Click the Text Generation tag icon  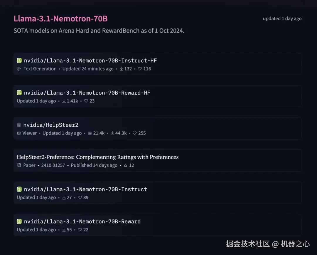click(x=19, y=69)
